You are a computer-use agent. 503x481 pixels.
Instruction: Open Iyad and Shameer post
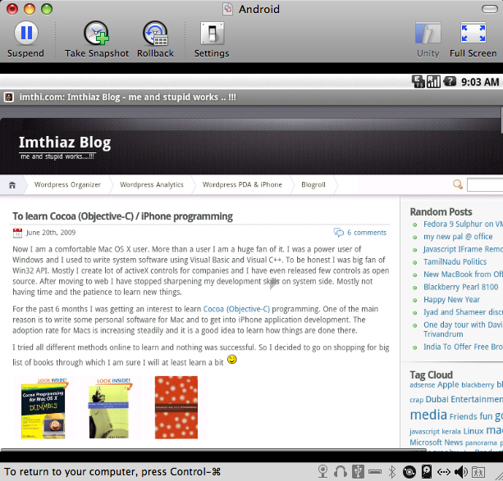463,312
